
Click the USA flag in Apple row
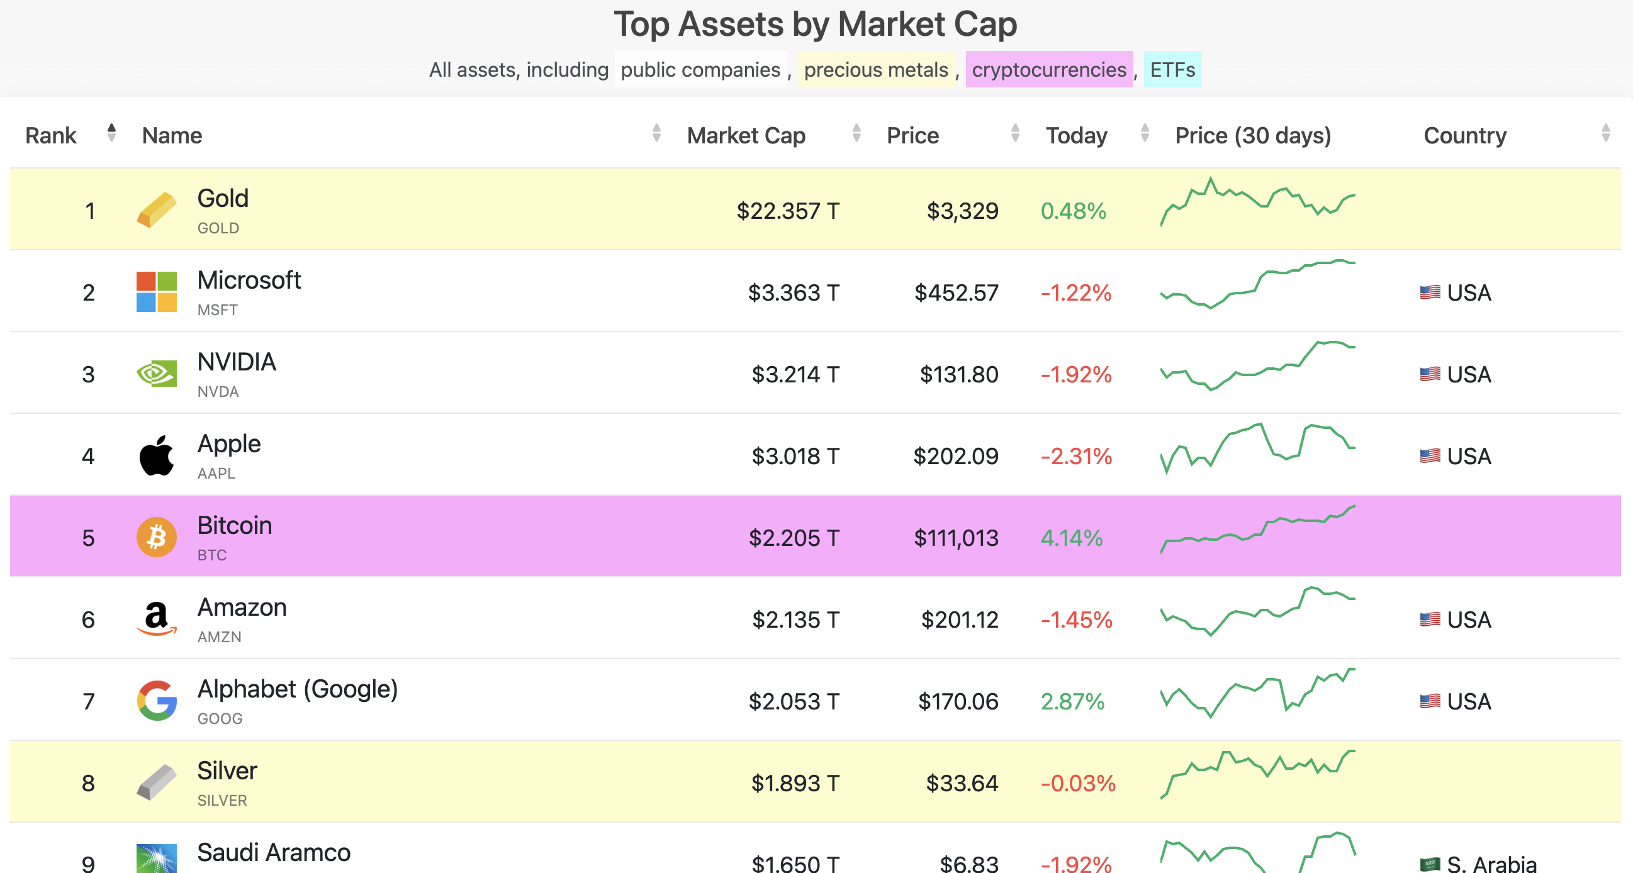tap(1430, 455)
